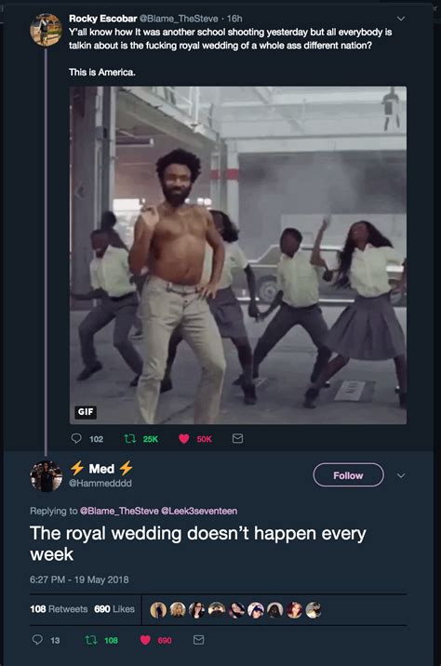Unlike Med's reply with 690 likes

pyautogui.click(x=145, y=640)
